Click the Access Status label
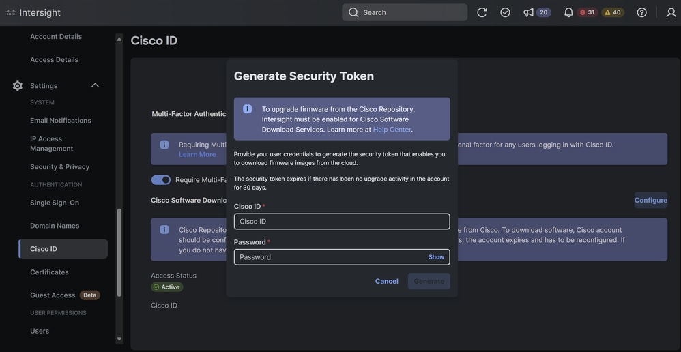The width and height of the screenshot is (681, 352). coord(173,275)
